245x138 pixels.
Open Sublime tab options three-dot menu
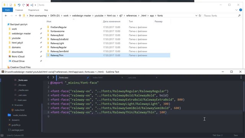click(x=241, y=77)
